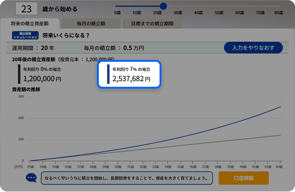Click the 資産額の推移 chart heading
This screenshot has width=295, height=192.
(26, 89)
